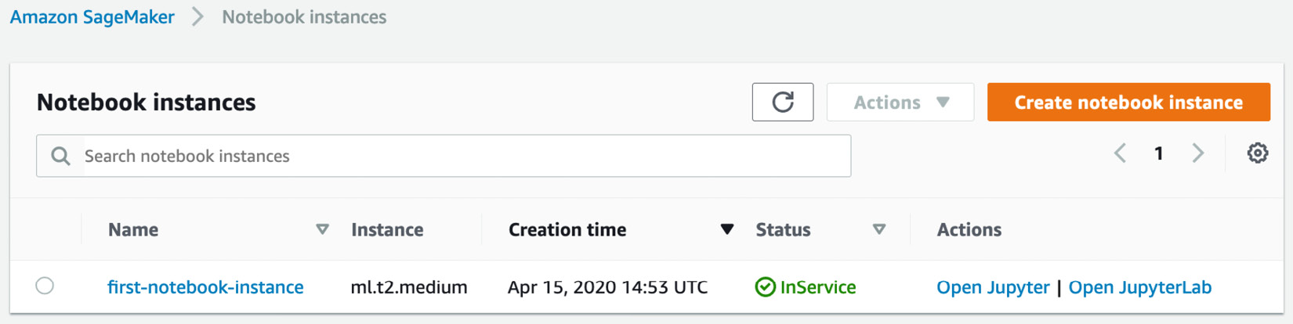Click the breadcrumb separator chevron

(x=198, y=16)
